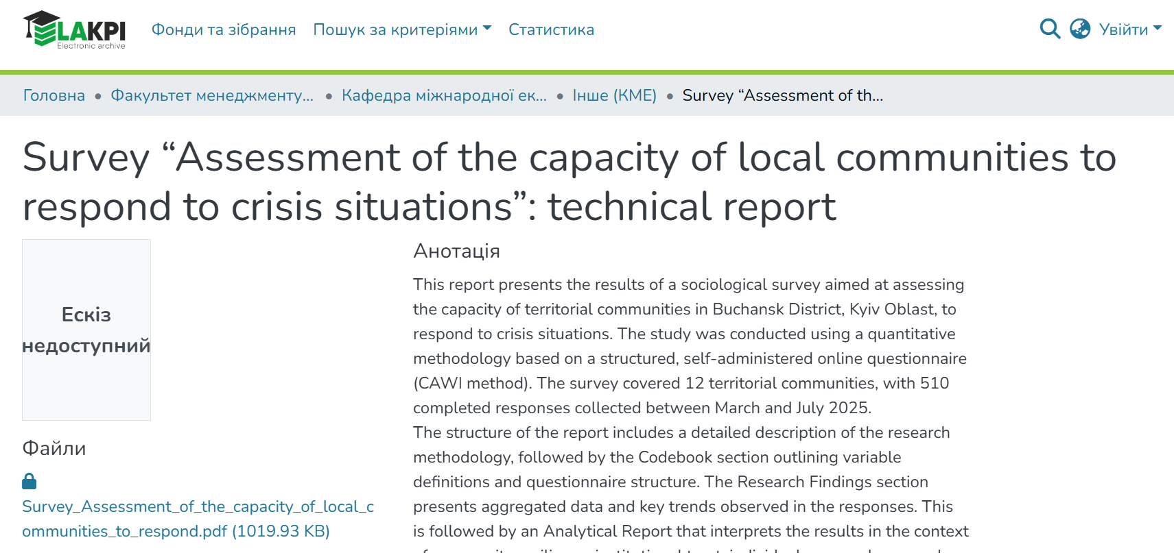Select the Файли section heading
This screenshot has height=553, width=1174.
coord(54,448)
